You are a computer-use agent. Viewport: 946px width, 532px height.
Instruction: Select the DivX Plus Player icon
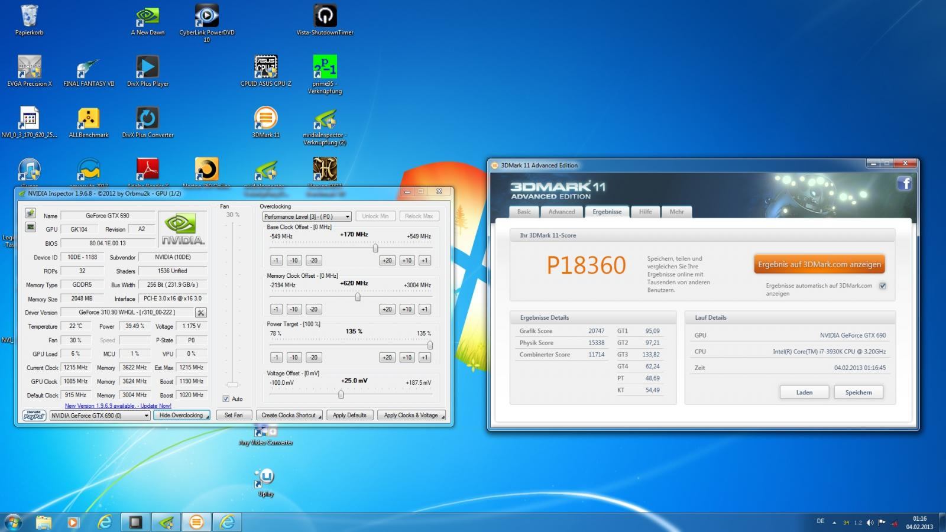148,71
